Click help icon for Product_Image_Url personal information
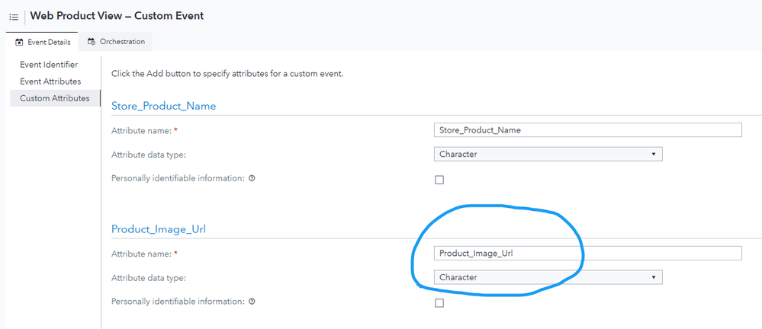The height and width of the screenshot is (329, 762). [252, 302]
